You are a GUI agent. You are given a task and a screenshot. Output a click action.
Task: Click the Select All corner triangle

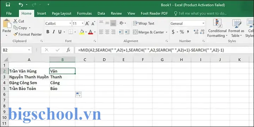click(6, 60)
